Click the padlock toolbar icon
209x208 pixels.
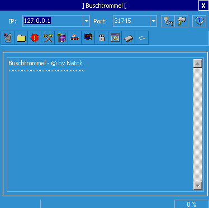(x=102, y=38)
